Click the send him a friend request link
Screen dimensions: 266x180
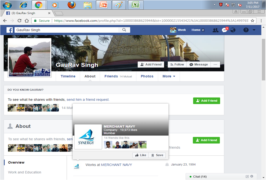pyautogui.click(x=88, y=100)
